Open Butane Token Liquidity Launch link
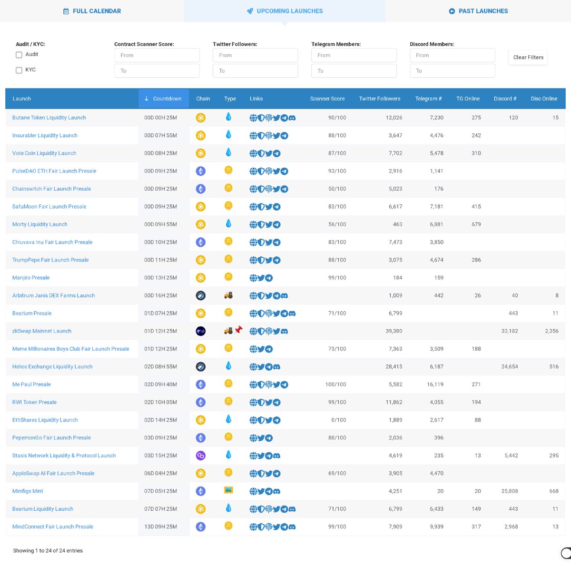 49,118
